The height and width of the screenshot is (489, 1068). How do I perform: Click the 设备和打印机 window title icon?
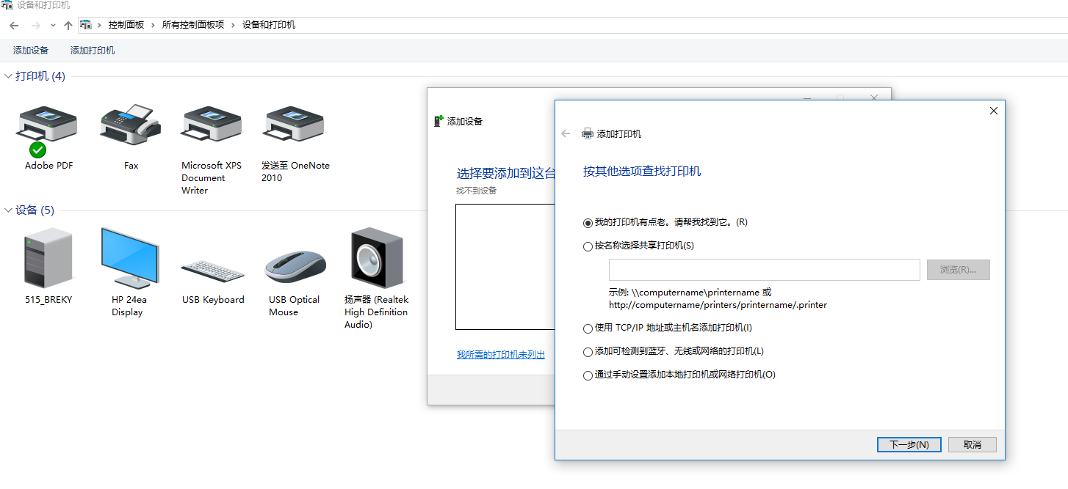[7, 5]
